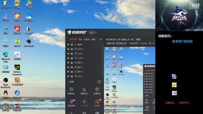Open 读弹幕 settings gear
The height and width of the screenshot is (114, 203).
pos(100,100)
